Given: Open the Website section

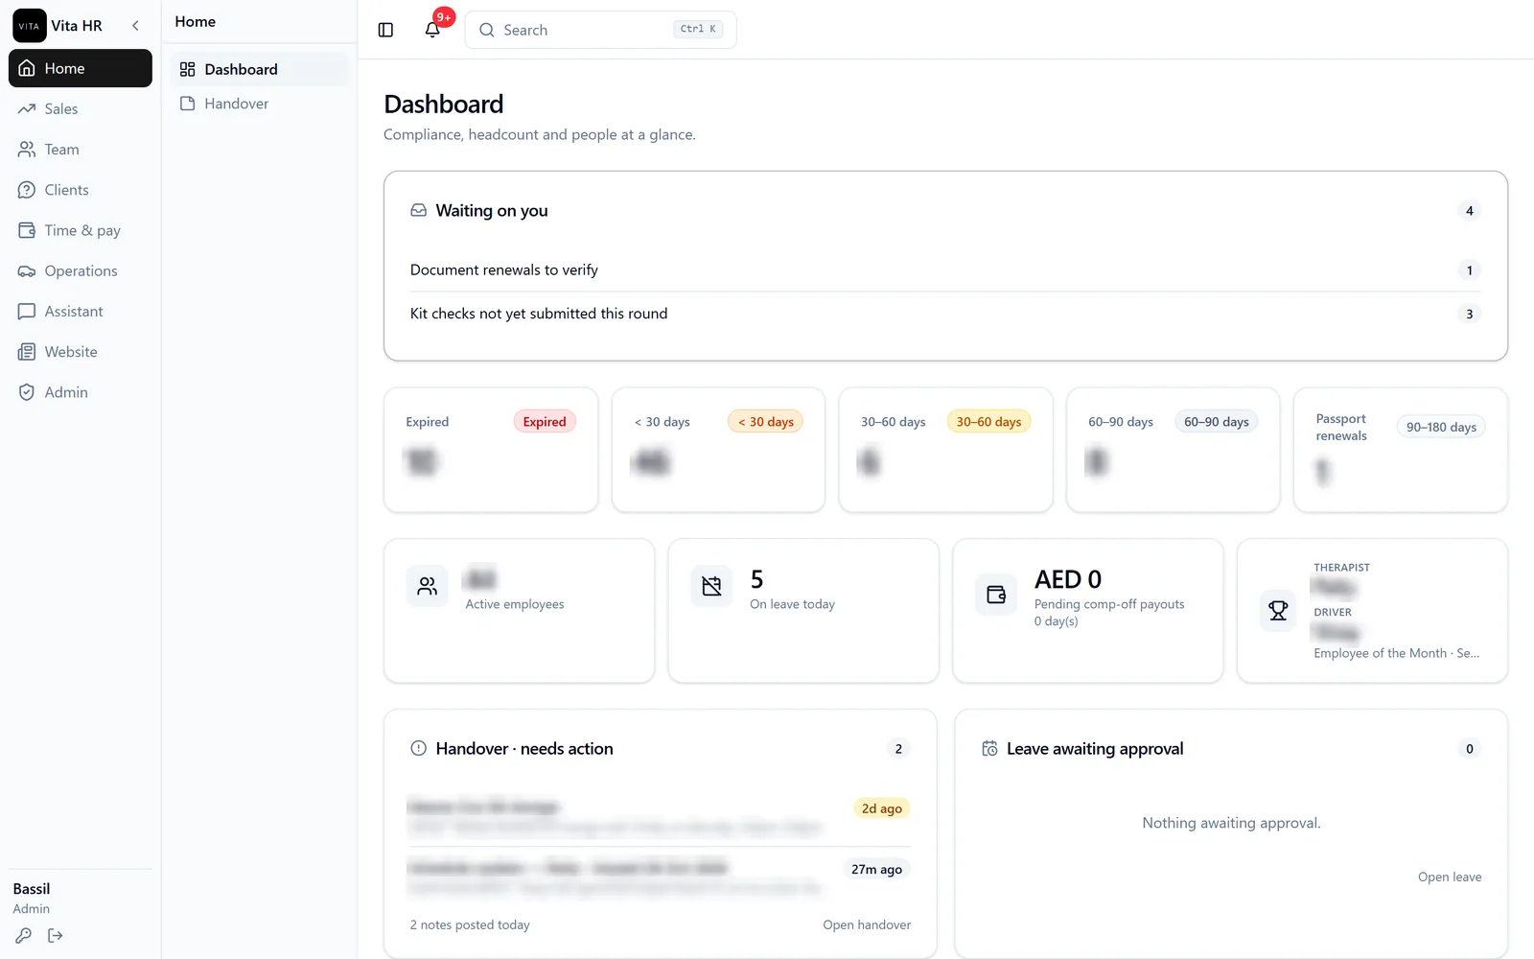Looking at the screenshot, I should [81, 352].
